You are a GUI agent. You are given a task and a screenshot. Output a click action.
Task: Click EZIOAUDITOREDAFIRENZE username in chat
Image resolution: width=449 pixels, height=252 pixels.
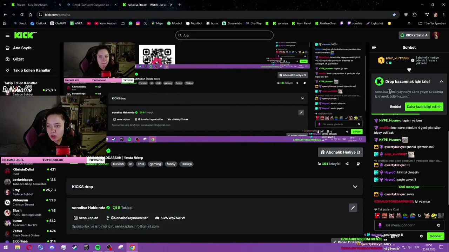point(394,202)
